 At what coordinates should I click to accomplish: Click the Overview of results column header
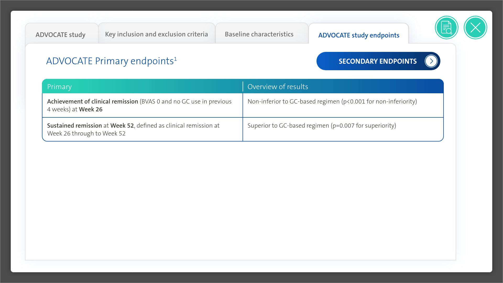(x=278, y=87)
